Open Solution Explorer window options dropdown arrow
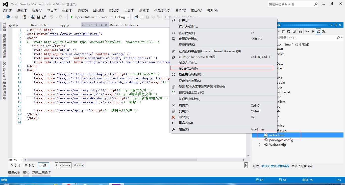 tap(331, 25)
